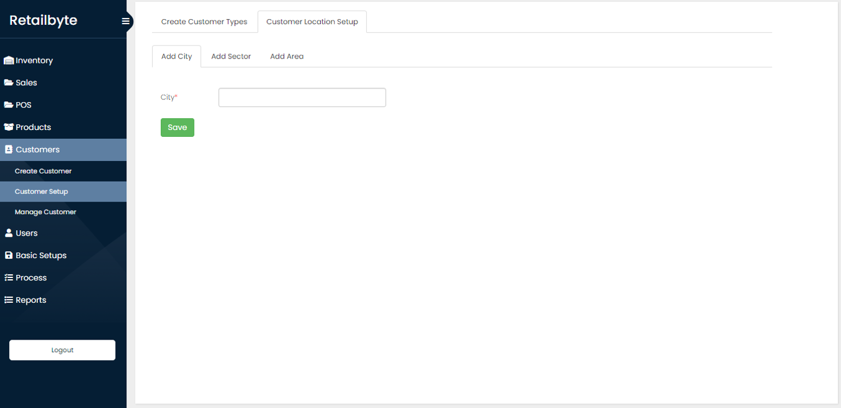This screenshot has height=408, width=841.
Task: Click the Inventory warehouse icon
Action: coord(9,60)
